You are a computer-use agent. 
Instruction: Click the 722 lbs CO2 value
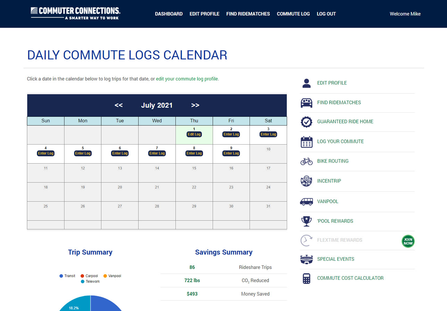pyautogui.click(x=192, y=280)
